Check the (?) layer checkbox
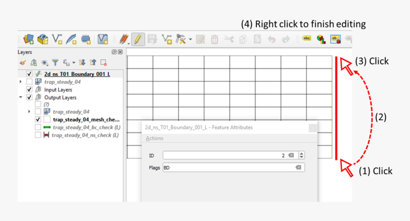410x221 pixels. tap(38, 104)
